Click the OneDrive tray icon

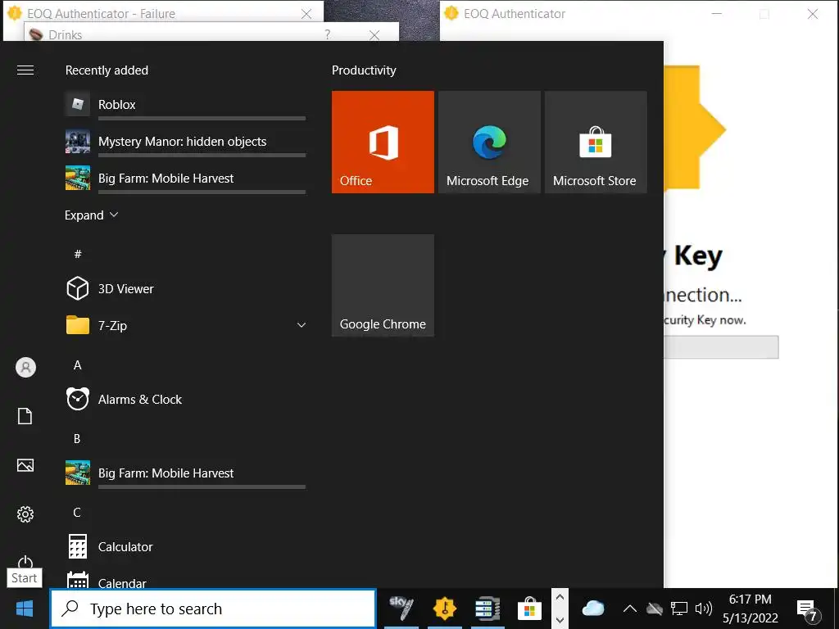pyautogui.click(x=655, y=609)
